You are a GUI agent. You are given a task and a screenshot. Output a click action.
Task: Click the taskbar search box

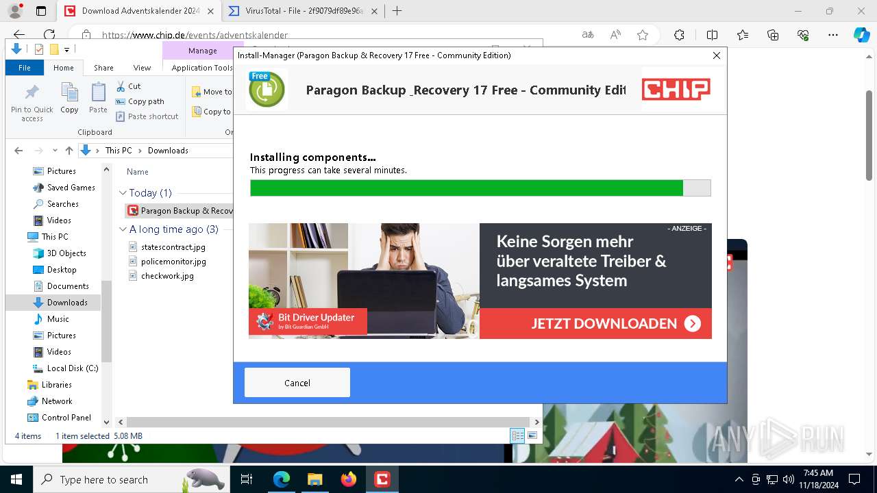coord(130,479)
